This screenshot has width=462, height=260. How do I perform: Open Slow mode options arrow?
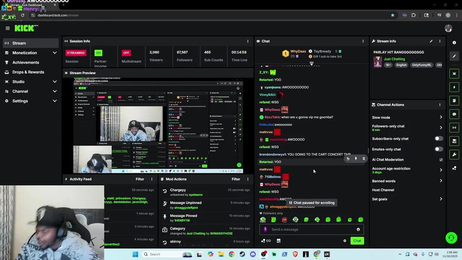(441, 117)
